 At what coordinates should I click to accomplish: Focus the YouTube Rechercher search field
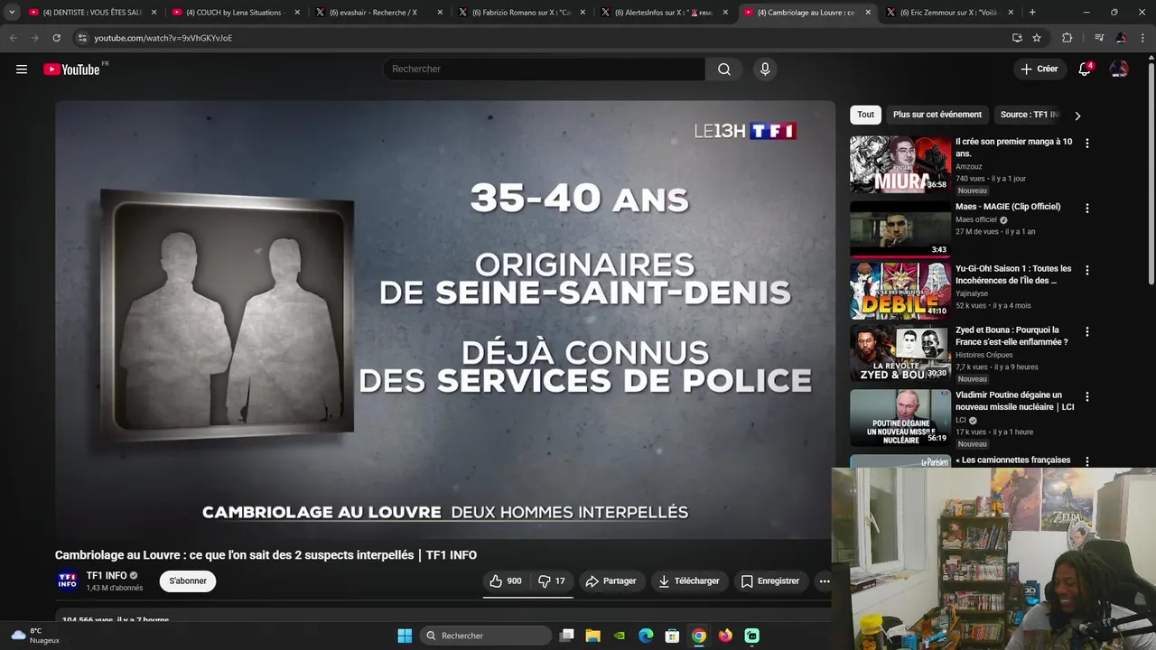(x=544, y=70)
